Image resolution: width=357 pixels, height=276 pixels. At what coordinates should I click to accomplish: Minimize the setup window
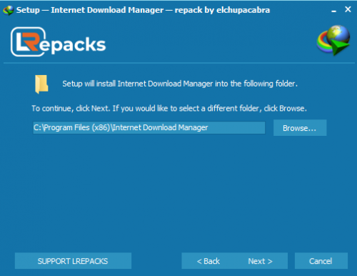[334, 10]
